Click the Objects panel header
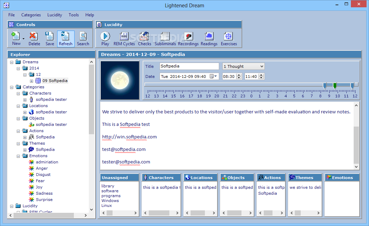Image resolution: width=369 pixels, height=226 pixels. pos(237,178)
